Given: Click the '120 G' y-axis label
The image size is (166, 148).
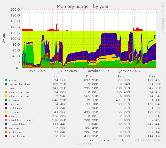Looking at the screenshot, I should tap(15, 33).
